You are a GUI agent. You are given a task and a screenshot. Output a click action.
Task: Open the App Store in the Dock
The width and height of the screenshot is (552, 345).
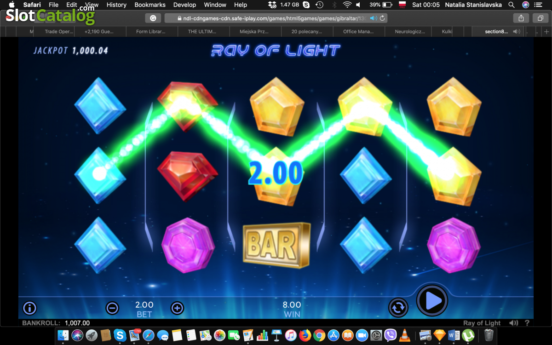[x=333, y=335]
